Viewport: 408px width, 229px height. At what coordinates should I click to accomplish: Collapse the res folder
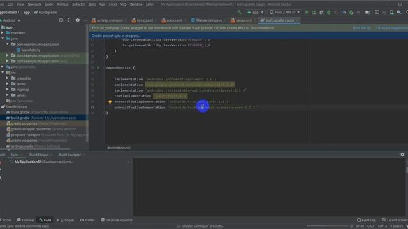pyautogui.click(x=3, y=73)
